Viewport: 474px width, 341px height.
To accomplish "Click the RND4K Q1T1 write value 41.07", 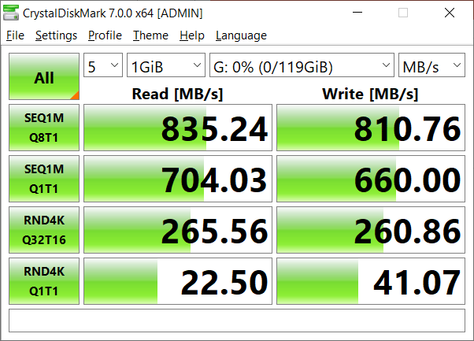I will tap(371, 281).
